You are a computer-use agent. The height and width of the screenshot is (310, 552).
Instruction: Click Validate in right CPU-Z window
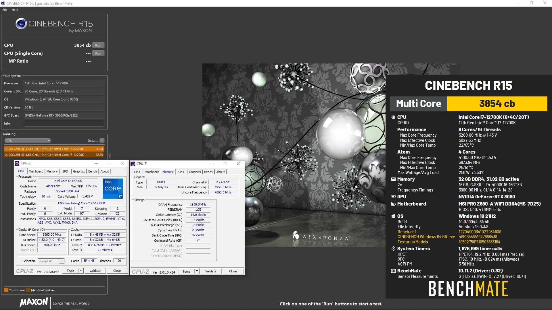tap(211, 271)
